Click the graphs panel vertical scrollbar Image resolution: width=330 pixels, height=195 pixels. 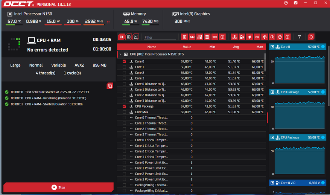point(328,76)
